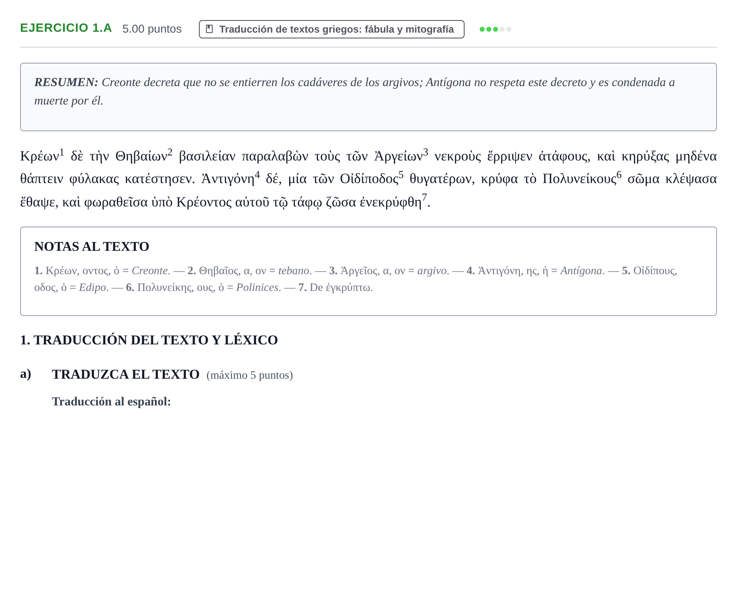This screenshot has width=737, height=596.
Task: Click the word Οἰδίποδος in the passage
Action: point(369,179)
